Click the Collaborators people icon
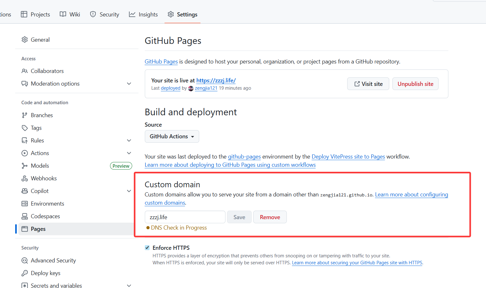The width and height of the screenshot is (486, 288). click(x=25, y=71)
